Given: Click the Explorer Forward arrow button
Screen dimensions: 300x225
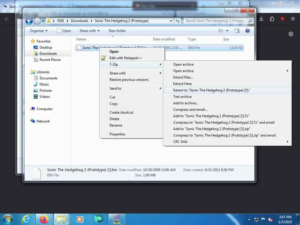Looking at the screenshot, I should tap(37, 21).
